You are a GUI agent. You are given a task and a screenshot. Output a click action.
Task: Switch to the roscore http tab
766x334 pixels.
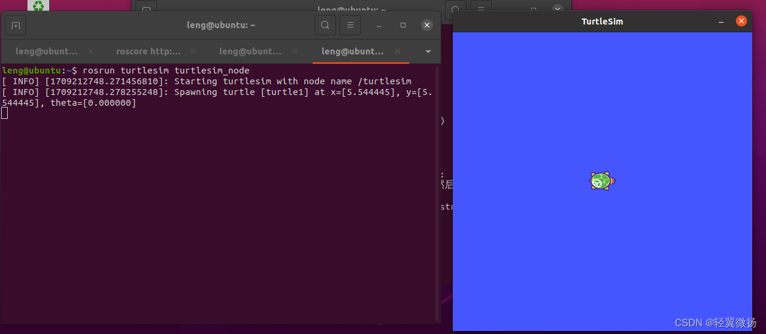click(x=149, y=51)
